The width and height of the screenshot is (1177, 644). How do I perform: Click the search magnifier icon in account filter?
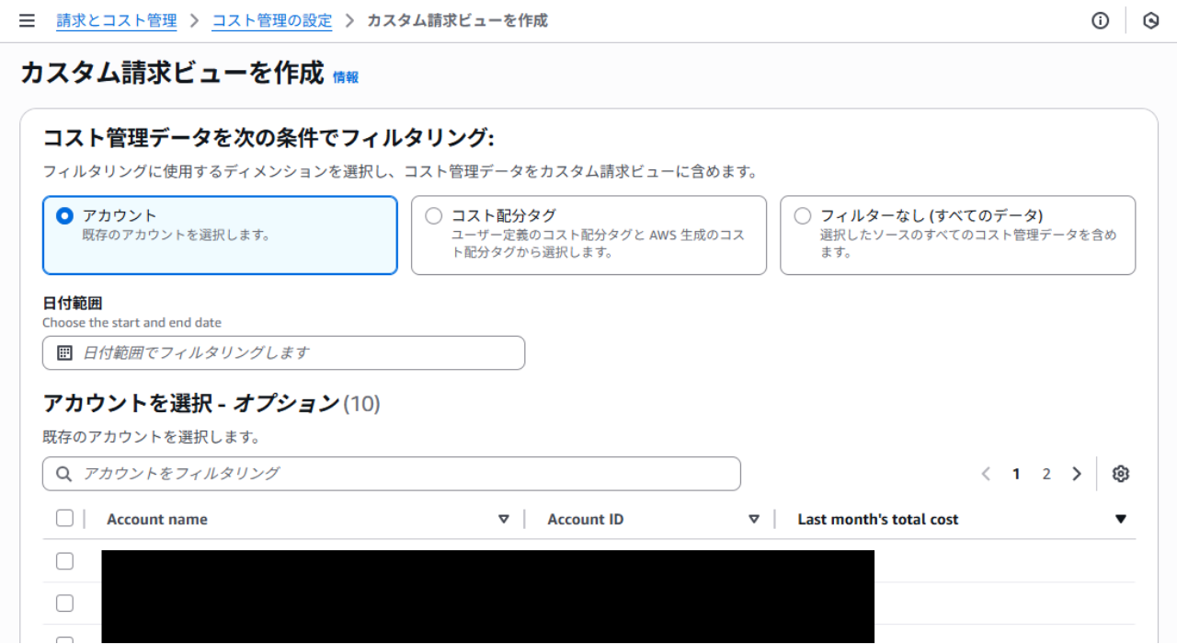[x=64, y=474]
